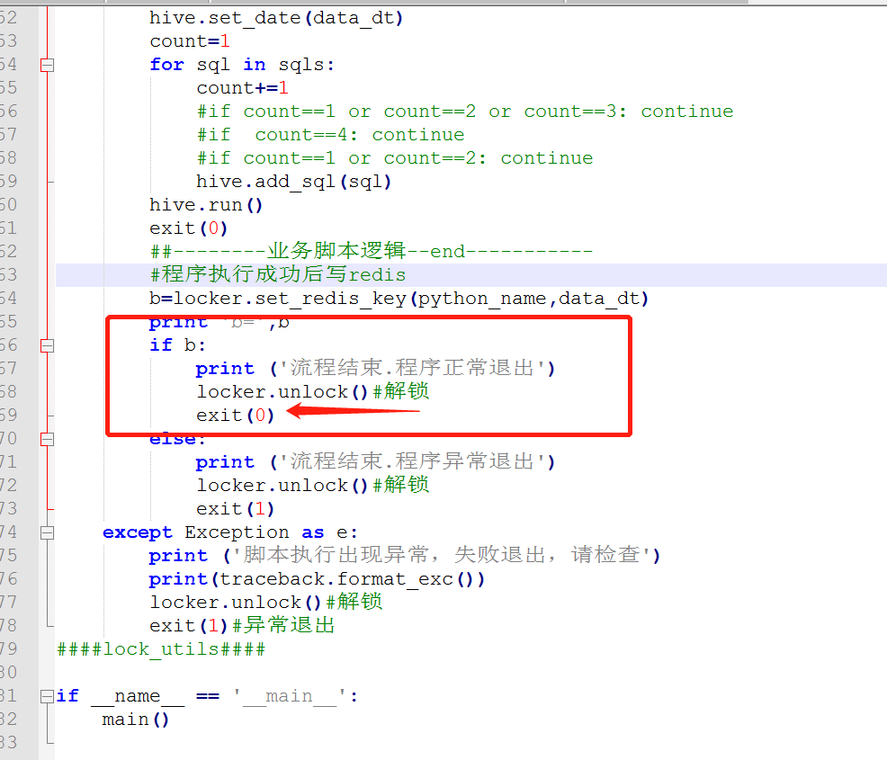Collapse the 'else:' block fold marker
Image resolution: width=887 pixels, height=760 pixels.
click(x=48, y=440)
